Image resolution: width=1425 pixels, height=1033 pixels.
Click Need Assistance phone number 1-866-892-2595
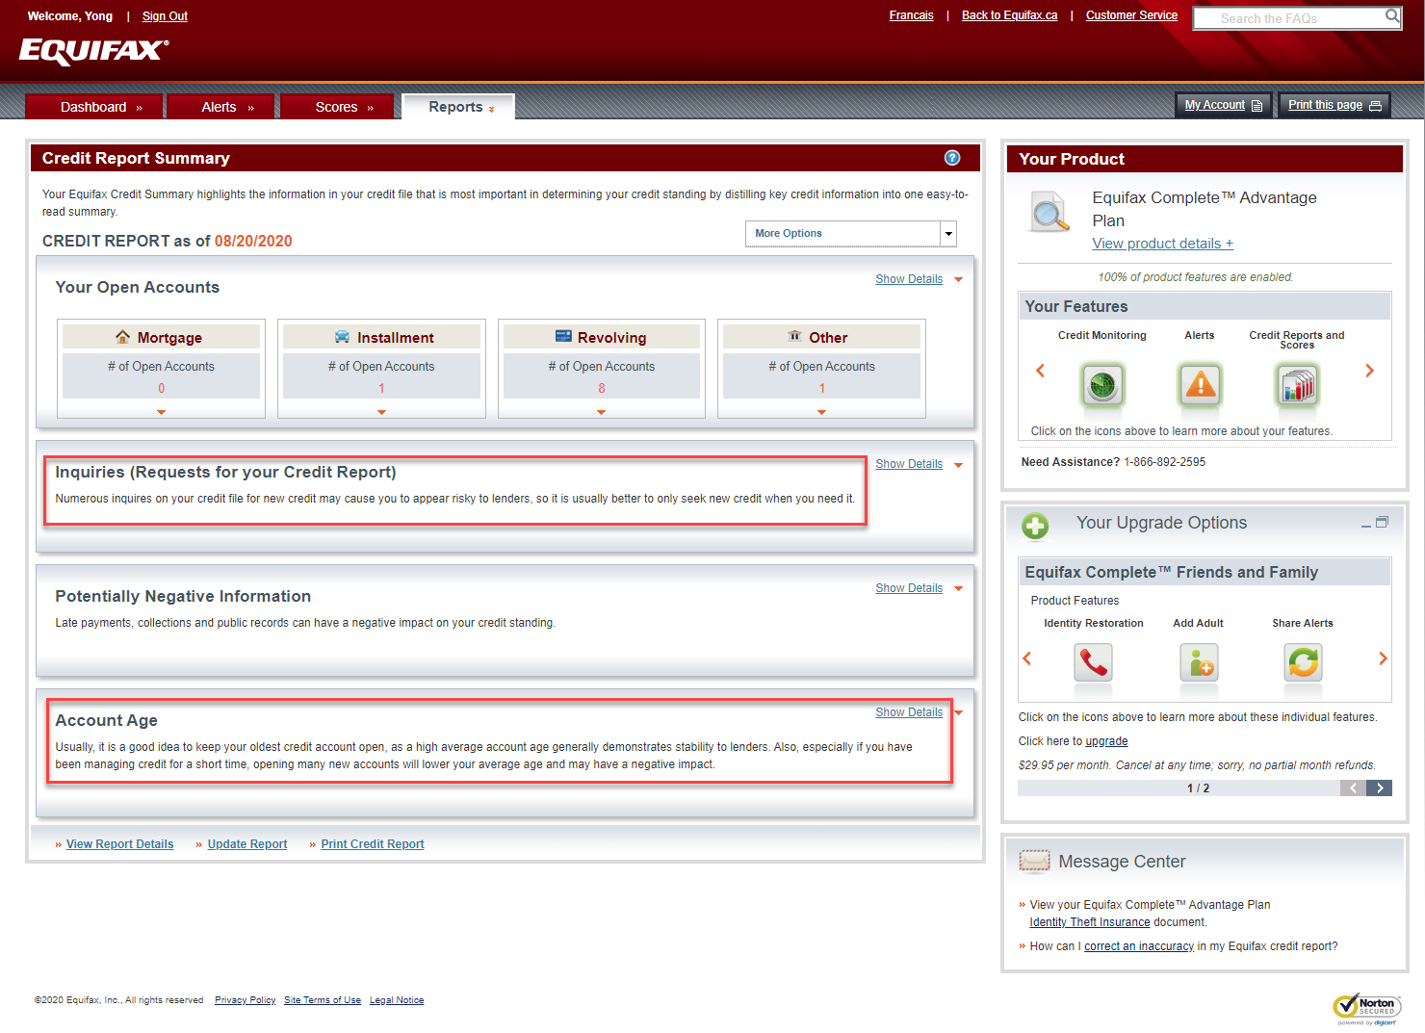click(x=1165, y=462)
